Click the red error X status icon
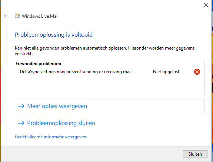Viewport: 213px width, 162px height. pos(197,72)
